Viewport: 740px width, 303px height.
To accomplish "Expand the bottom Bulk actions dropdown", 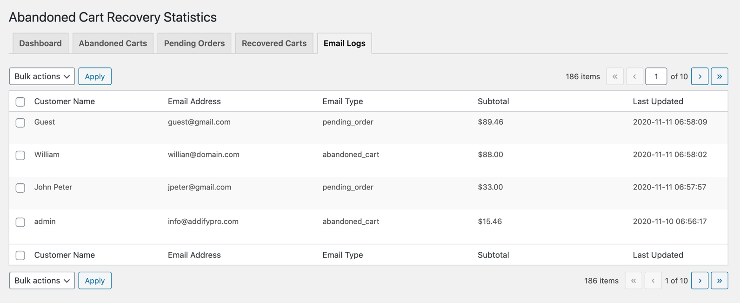I will click(x=42, y=281).
